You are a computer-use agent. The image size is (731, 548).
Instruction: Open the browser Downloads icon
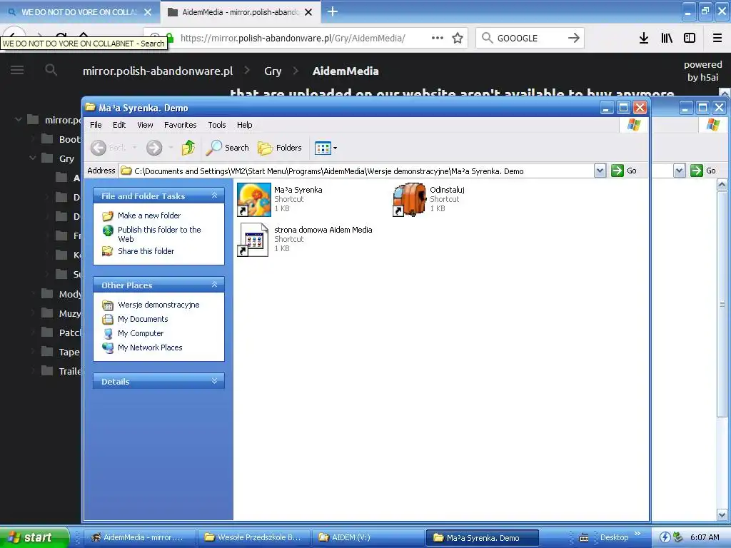coord(643,39)
